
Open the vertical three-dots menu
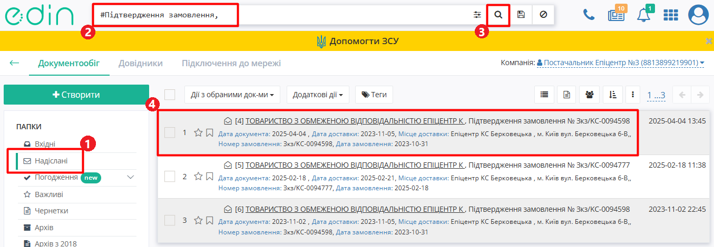click(632, 95)
